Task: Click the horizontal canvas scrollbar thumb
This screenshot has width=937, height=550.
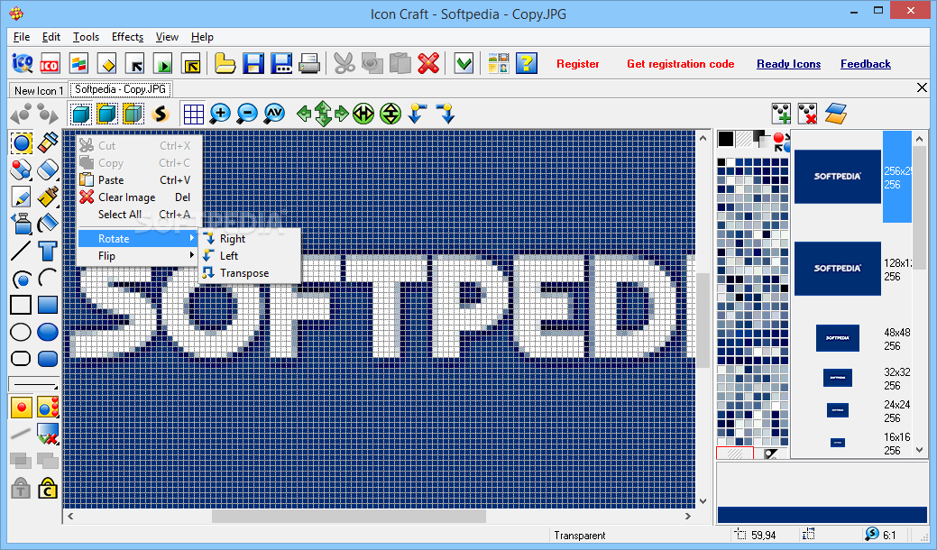Action: click(x=349, y=516)
